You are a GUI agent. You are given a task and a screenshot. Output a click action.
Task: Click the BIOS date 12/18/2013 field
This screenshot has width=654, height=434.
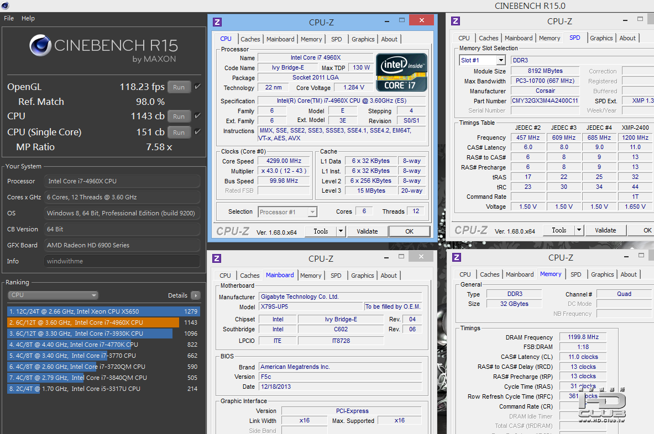tap(340, 387)
